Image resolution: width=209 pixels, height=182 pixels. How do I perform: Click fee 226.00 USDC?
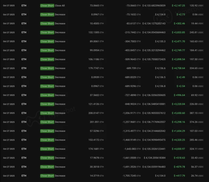tap(197, 104)
